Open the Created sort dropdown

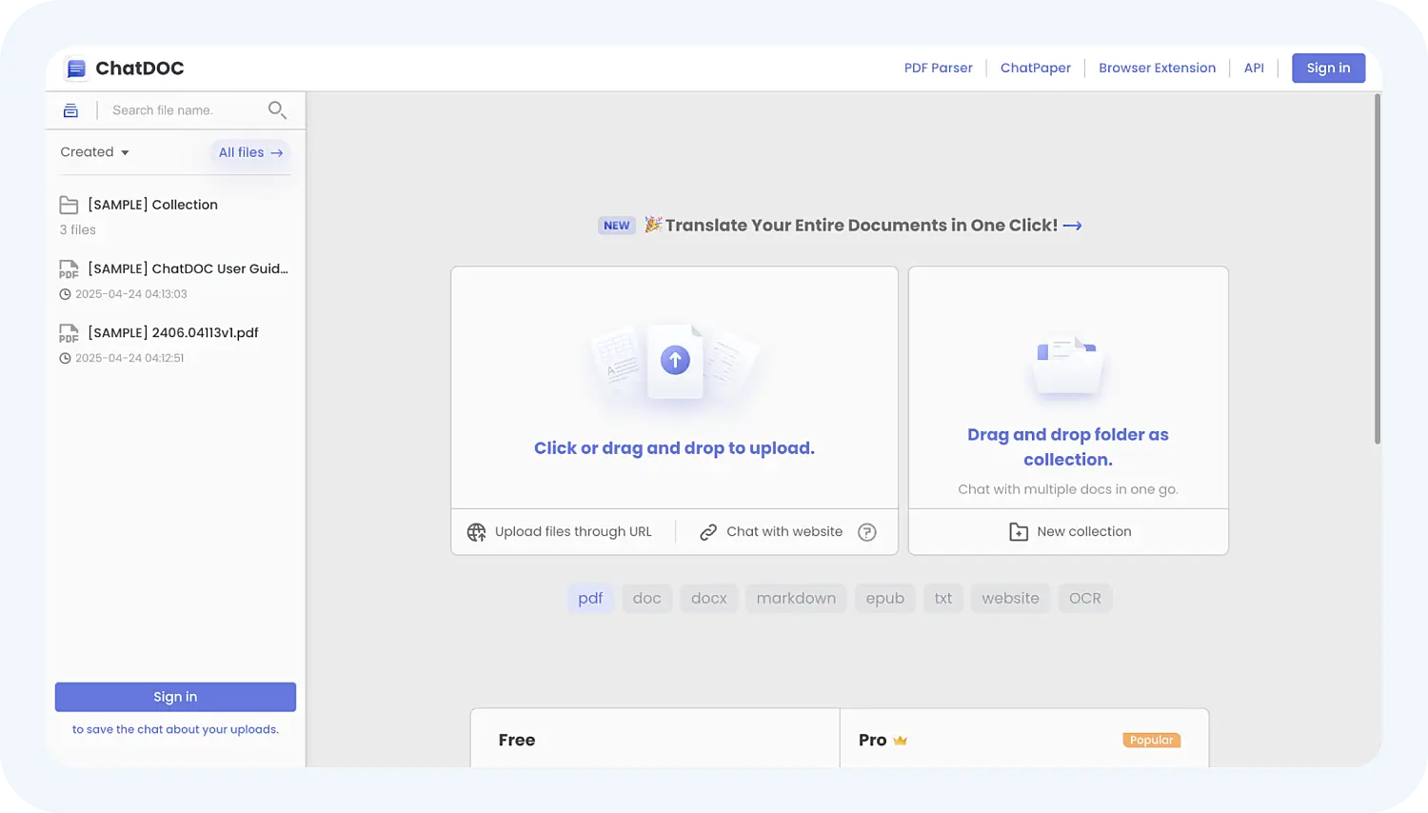(94, 152)
